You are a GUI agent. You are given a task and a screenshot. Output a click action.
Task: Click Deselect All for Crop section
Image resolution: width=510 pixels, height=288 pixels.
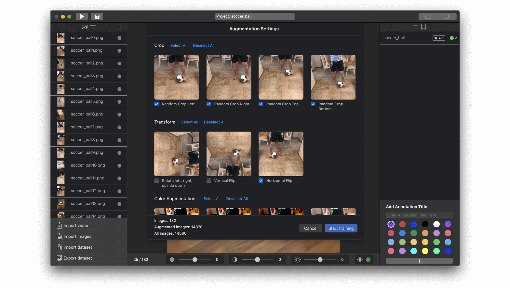(204, 46)
